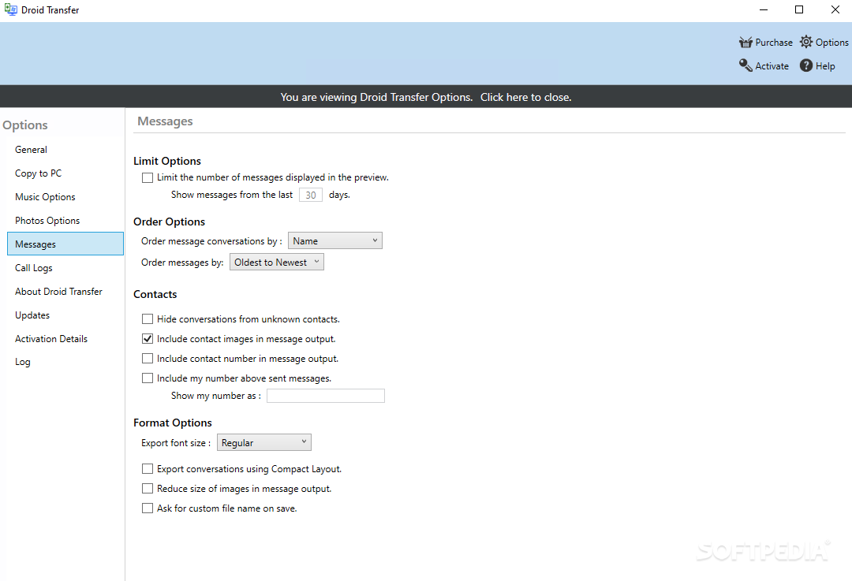Tick Hide conversations from unknown contacts

click(148, 318)
